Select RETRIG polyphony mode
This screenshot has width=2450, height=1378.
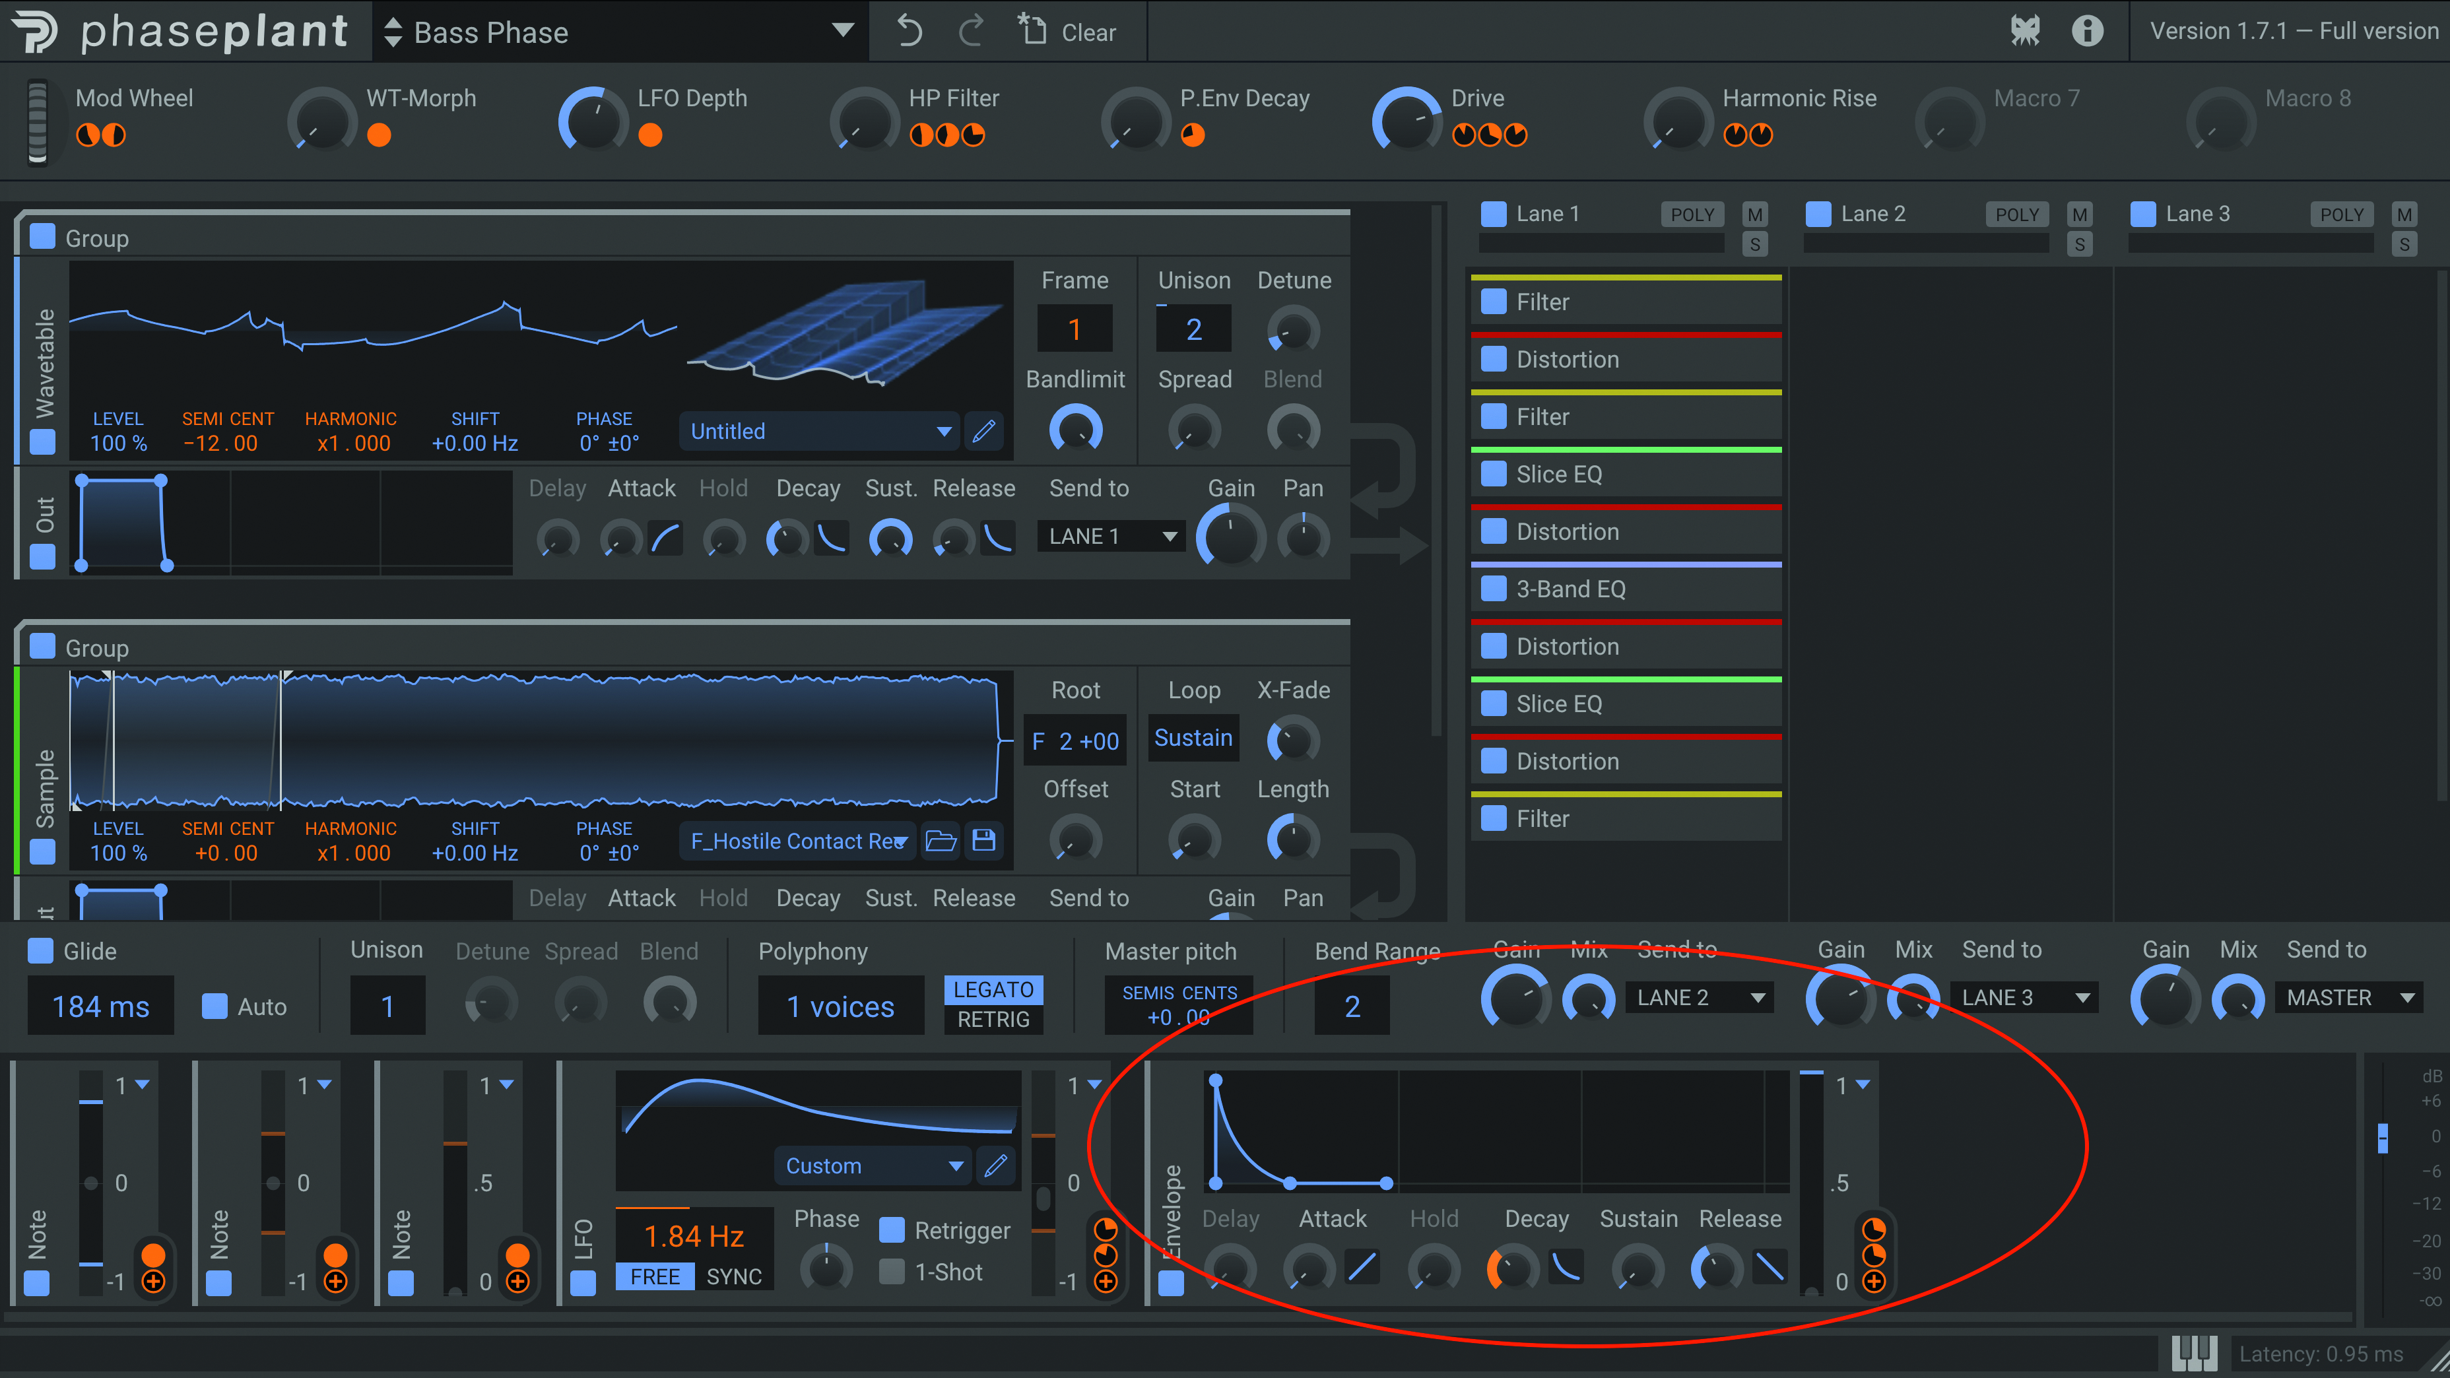993,1020
